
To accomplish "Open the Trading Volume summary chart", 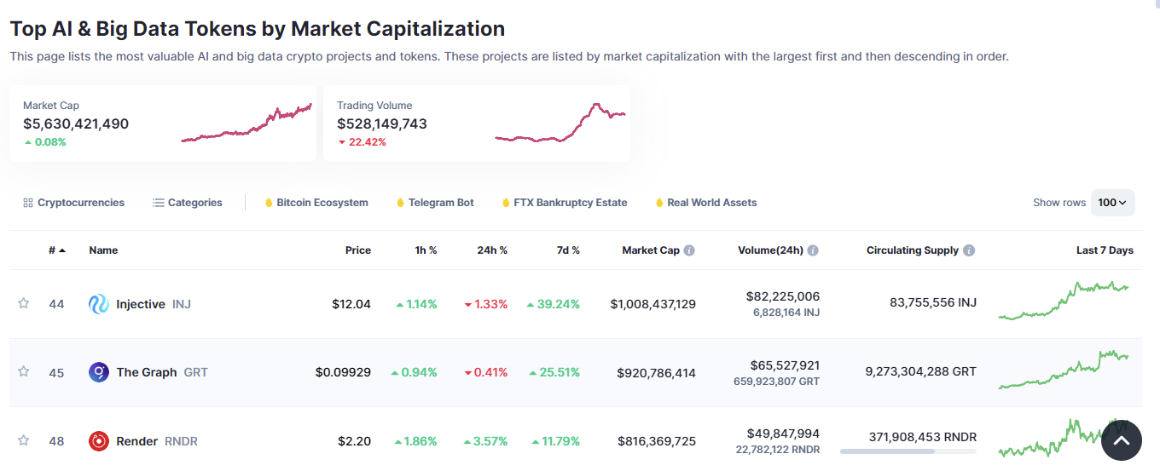I will point(560,123).
